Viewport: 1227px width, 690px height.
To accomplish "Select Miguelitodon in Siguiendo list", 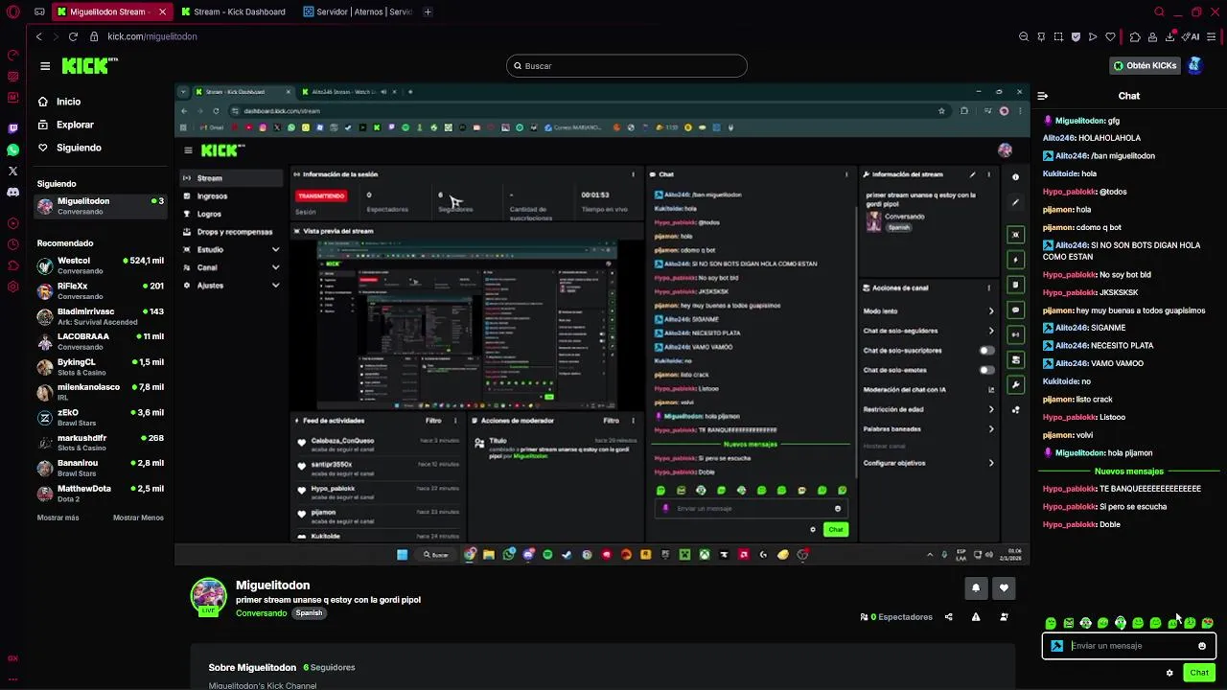I will click(101, 206).
